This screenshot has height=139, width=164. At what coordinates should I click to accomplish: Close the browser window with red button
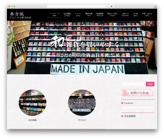[10, 6]
